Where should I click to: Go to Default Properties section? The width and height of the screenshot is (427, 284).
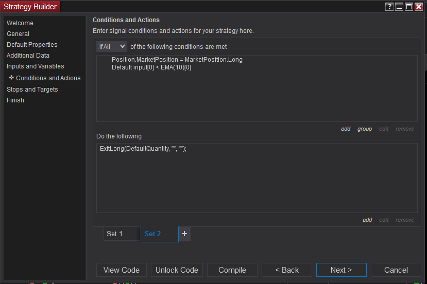pyautogui.click(x=32, y=45)
